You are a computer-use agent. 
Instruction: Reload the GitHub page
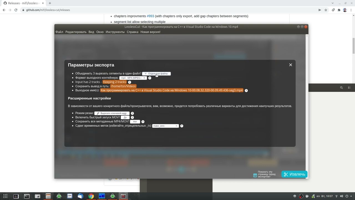[16, 10]
